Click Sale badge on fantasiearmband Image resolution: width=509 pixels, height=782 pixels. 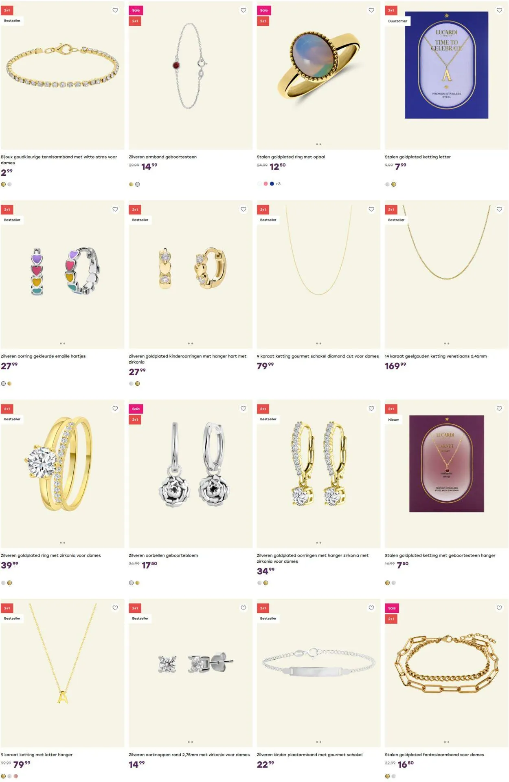point(392,608)
